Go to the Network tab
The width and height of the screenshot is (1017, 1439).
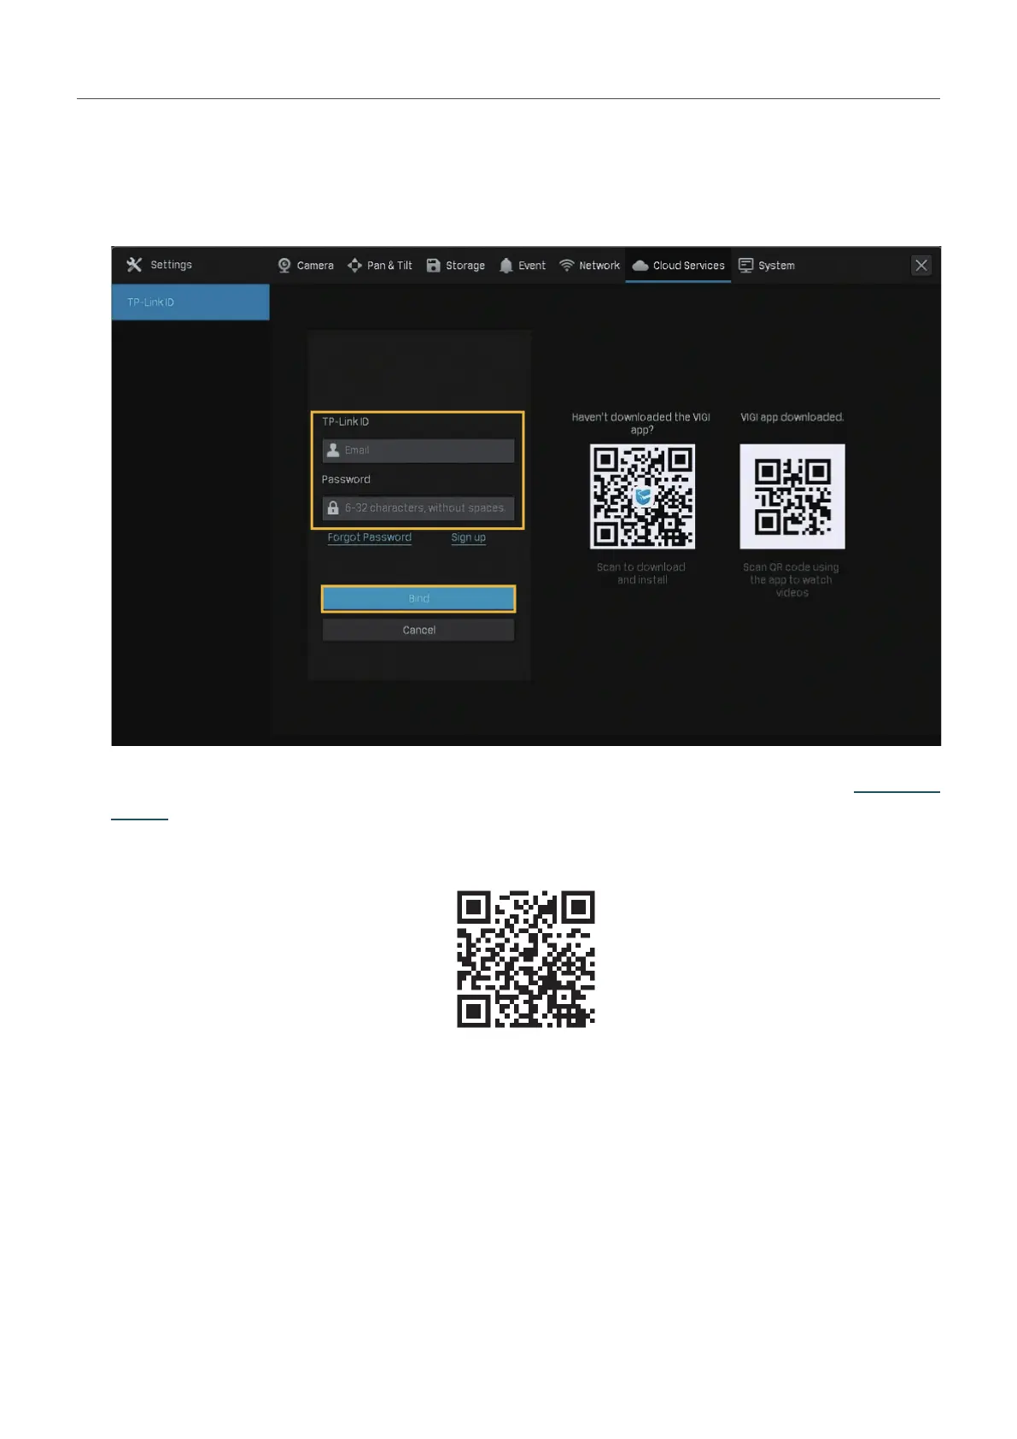589,266
